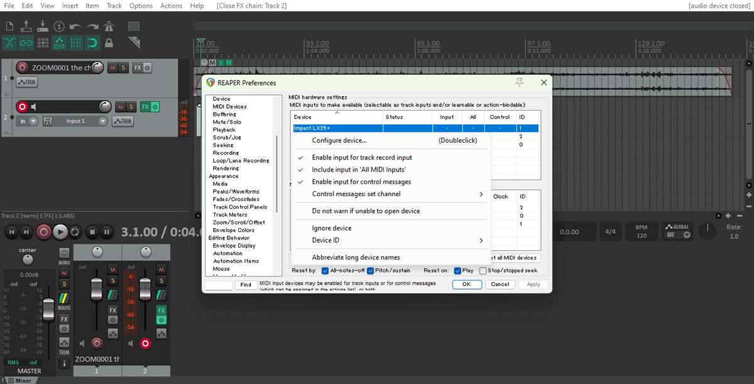
Task: Uncheck the Pitch/sustain checkbox
Action: click(x=371, y=271)
